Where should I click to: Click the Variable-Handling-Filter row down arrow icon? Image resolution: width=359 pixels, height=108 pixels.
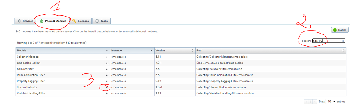[107, 93]
